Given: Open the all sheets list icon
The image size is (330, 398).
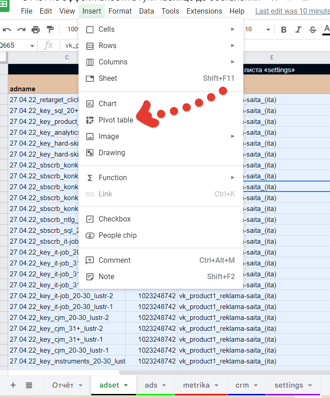Looking at the screenshot, I should click(x=29, y=385).
